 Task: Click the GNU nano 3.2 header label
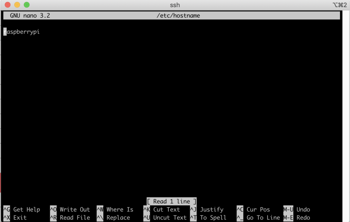(x=30, y=16)
